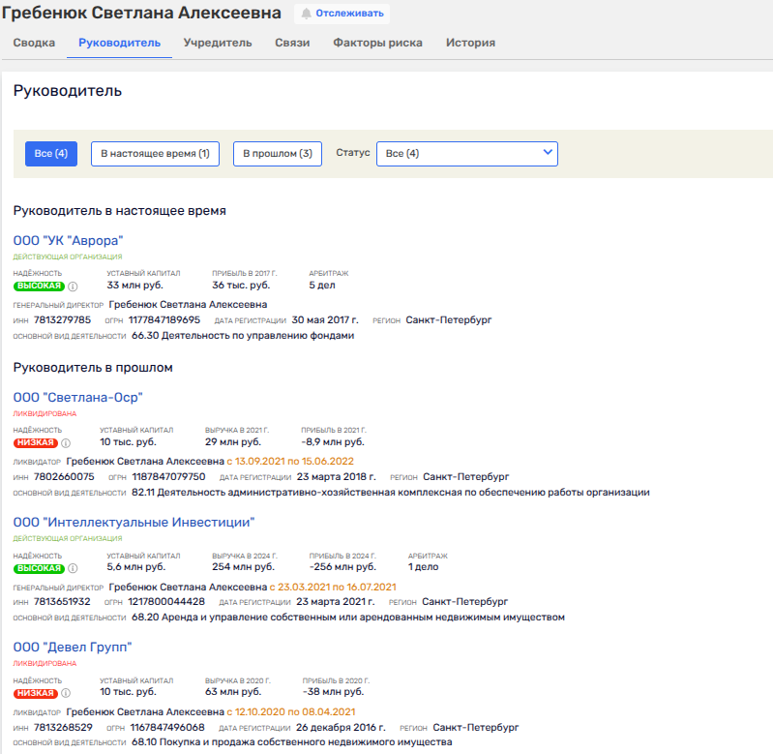Open ООО "Светлана-Оср" company link

[78, 397]
